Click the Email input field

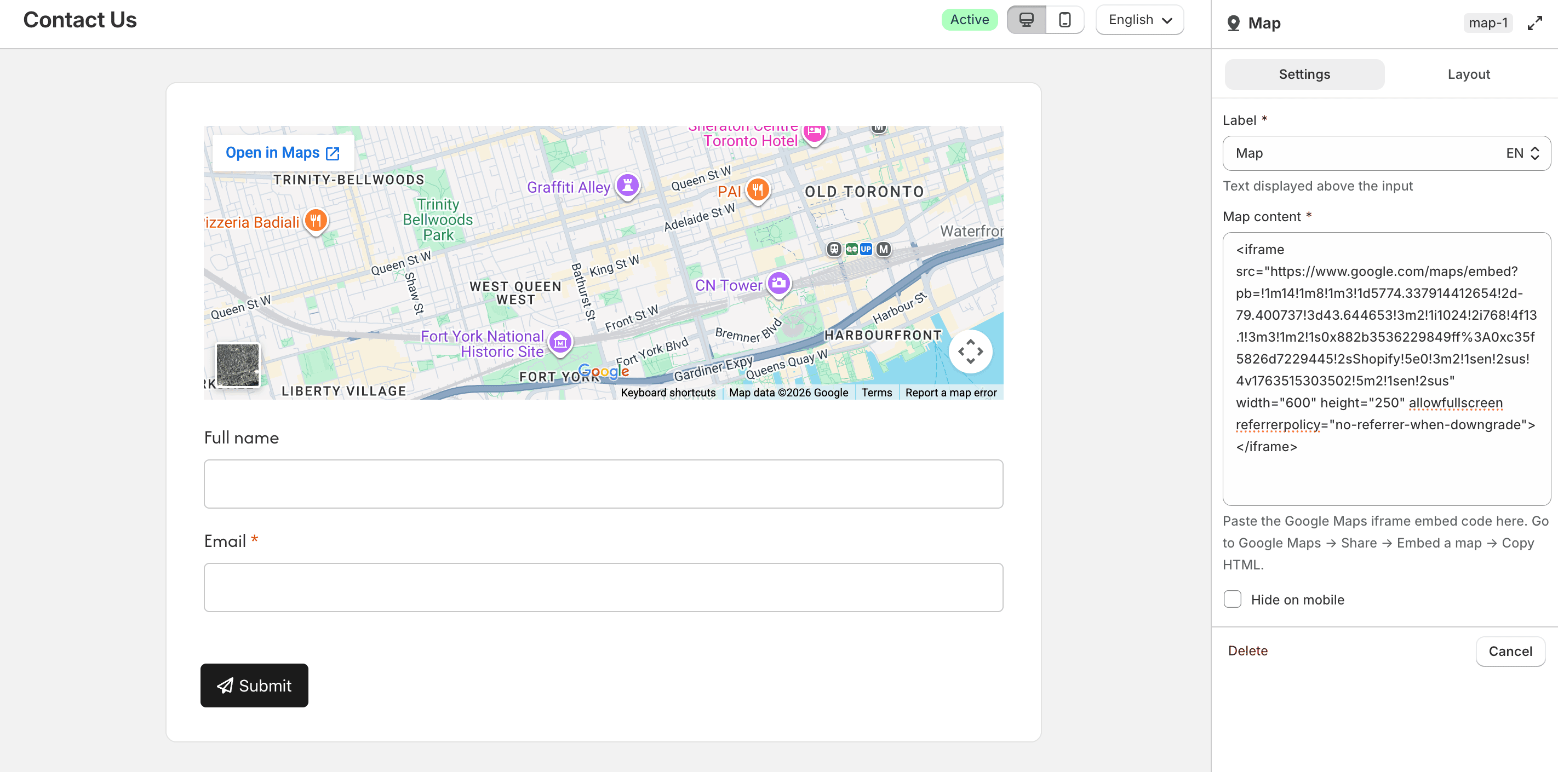[603, 587]
